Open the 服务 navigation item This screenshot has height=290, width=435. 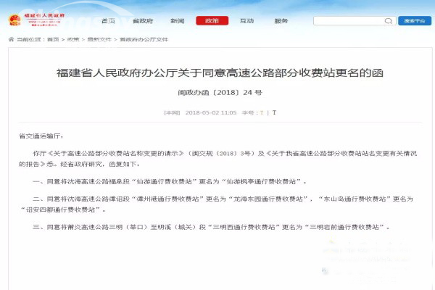281,21
